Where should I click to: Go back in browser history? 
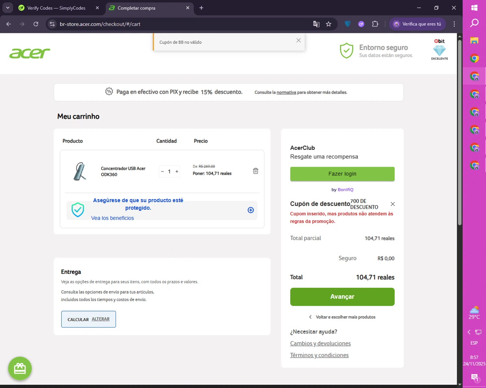coord(9,24)
